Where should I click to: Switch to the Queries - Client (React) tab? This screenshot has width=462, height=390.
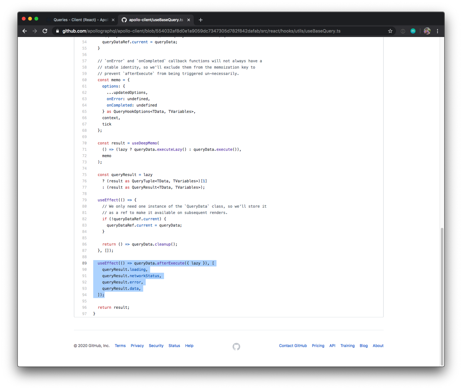[81, 20]
